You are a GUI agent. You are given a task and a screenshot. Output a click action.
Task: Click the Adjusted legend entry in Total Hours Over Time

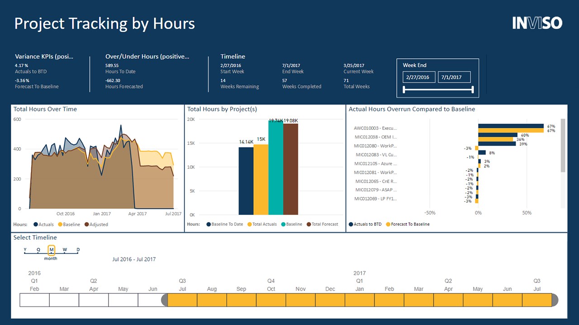[x=96, y=224]
